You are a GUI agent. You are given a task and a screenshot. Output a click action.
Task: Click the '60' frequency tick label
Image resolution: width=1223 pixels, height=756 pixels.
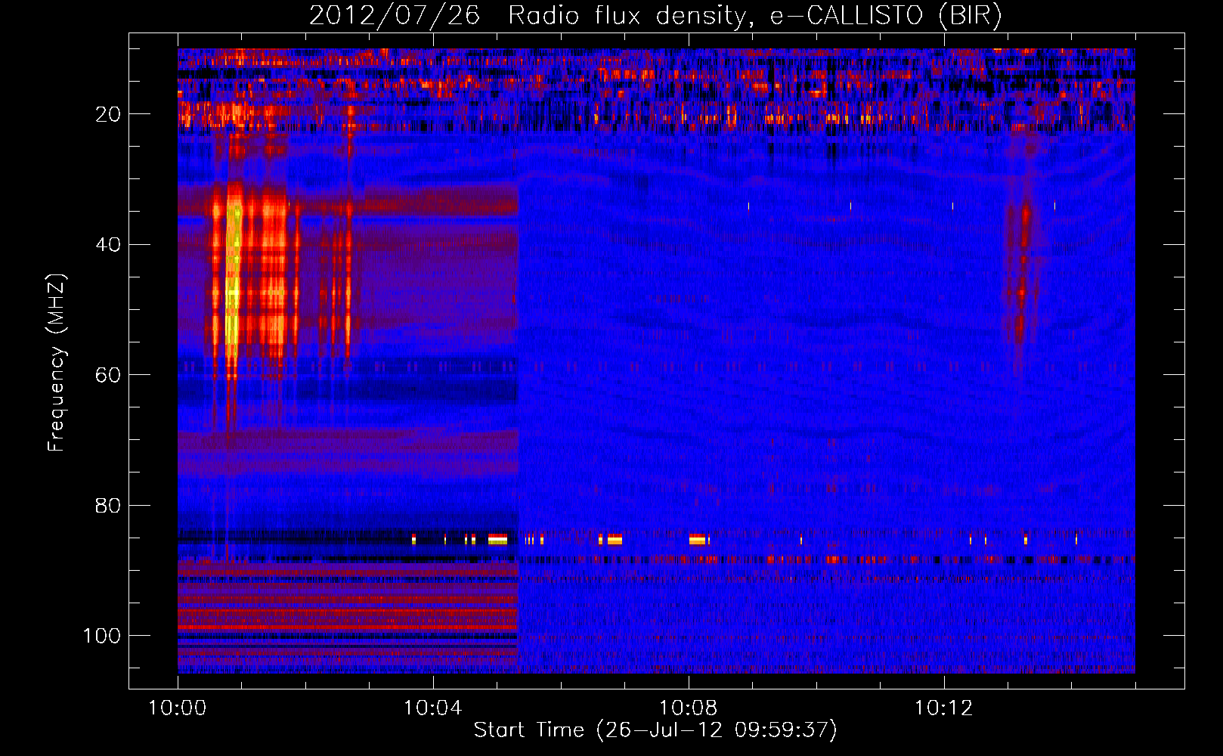coord(109,375)
